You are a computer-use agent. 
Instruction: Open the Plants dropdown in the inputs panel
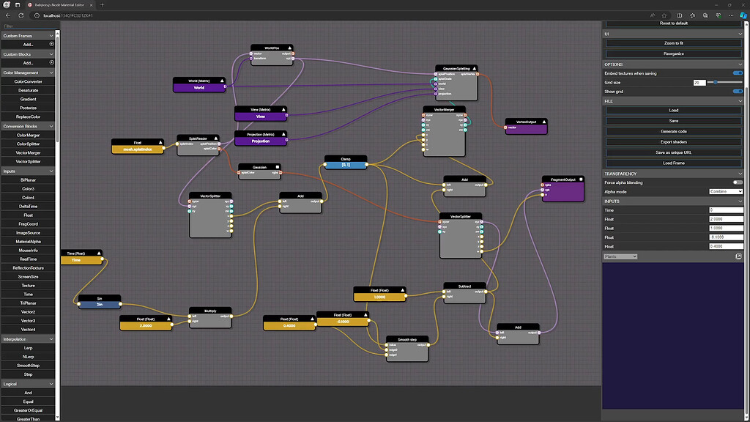[620, 256]
